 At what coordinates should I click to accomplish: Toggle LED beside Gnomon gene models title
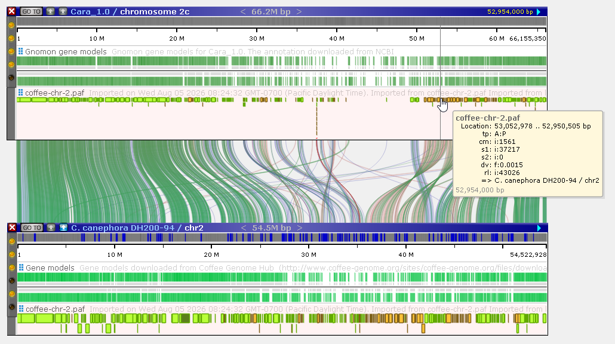tap(11, 51)
